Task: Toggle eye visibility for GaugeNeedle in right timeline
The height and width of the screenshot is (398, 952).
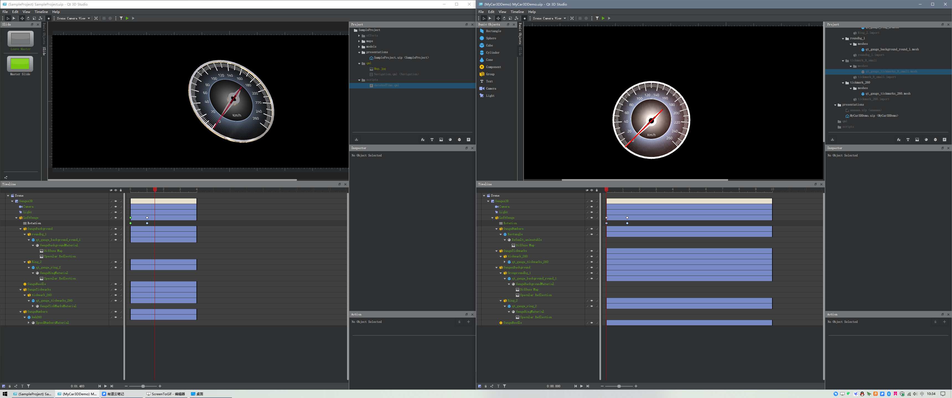Action: (x=592, y=323)
